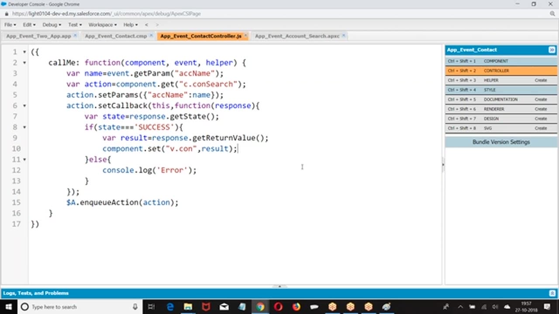Open the Test menu
Screen dimensions: 559x314
click(75, 25)
